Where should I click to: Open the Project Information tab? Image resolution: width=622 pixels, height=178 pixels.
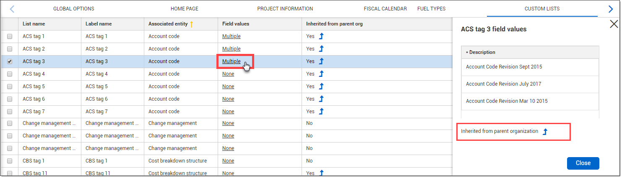pos(285,9)
